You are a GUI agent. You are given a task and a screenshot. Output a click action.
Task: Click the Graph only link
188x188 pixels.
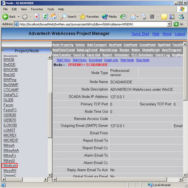[111, 60]
